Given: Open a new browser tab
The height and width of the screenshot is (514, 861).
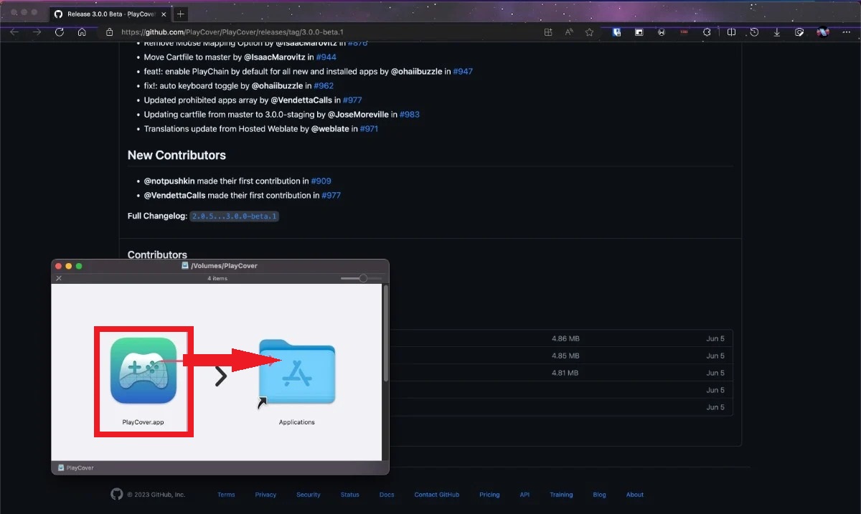Looking at the screenshot, I should pyautogui.click(x=180, y=14).
